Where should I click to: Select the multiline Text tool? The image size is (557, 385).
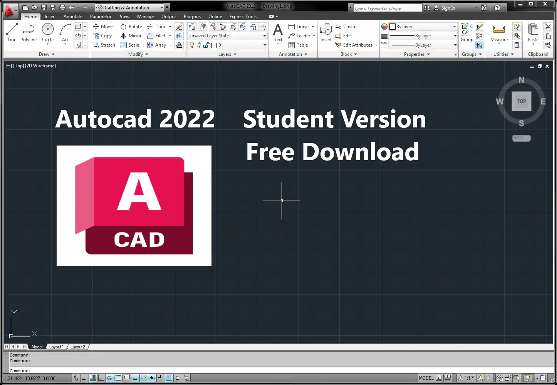point(278,33)
